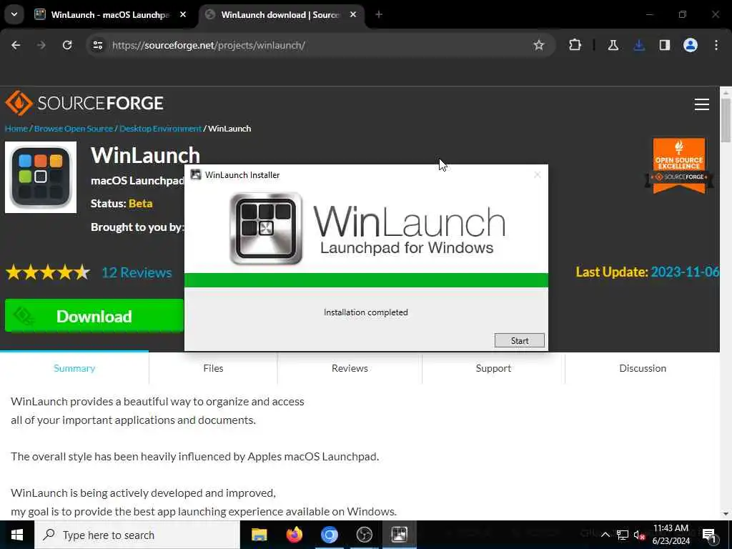The image size is (732, 549).
Task: Open site information icon in address bar
Action: [x=97, y=45]
